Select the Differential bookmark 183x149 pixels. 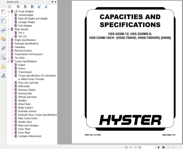(24, 86)
